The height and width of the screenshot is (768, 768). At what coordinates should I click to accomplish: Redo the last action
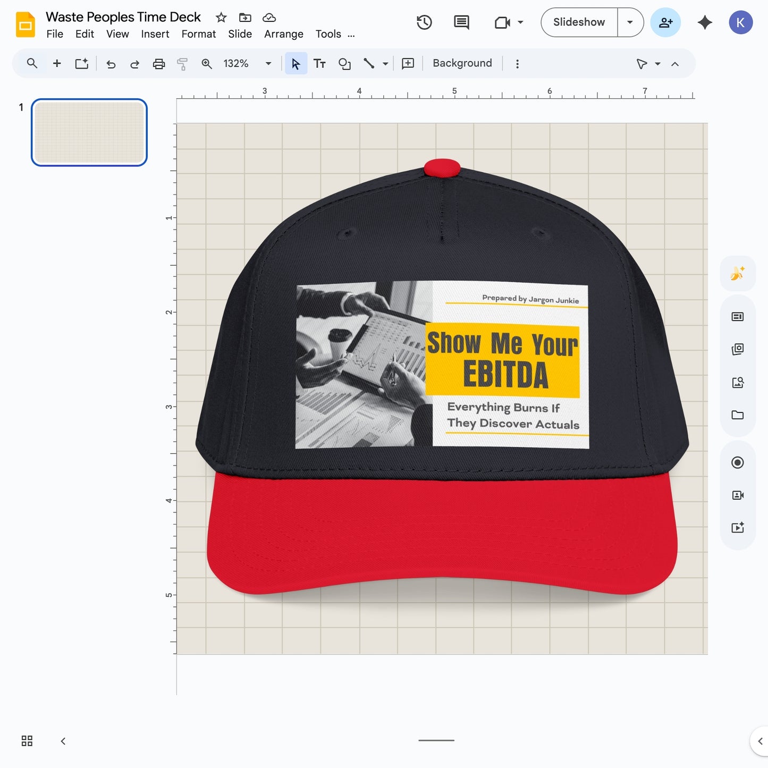point(134,64)
